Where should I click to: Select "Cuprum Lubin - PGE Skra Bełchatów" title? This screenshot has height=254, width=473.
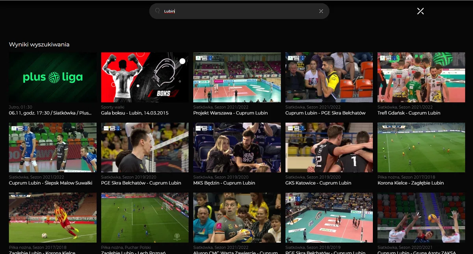[x=326, y=113]
